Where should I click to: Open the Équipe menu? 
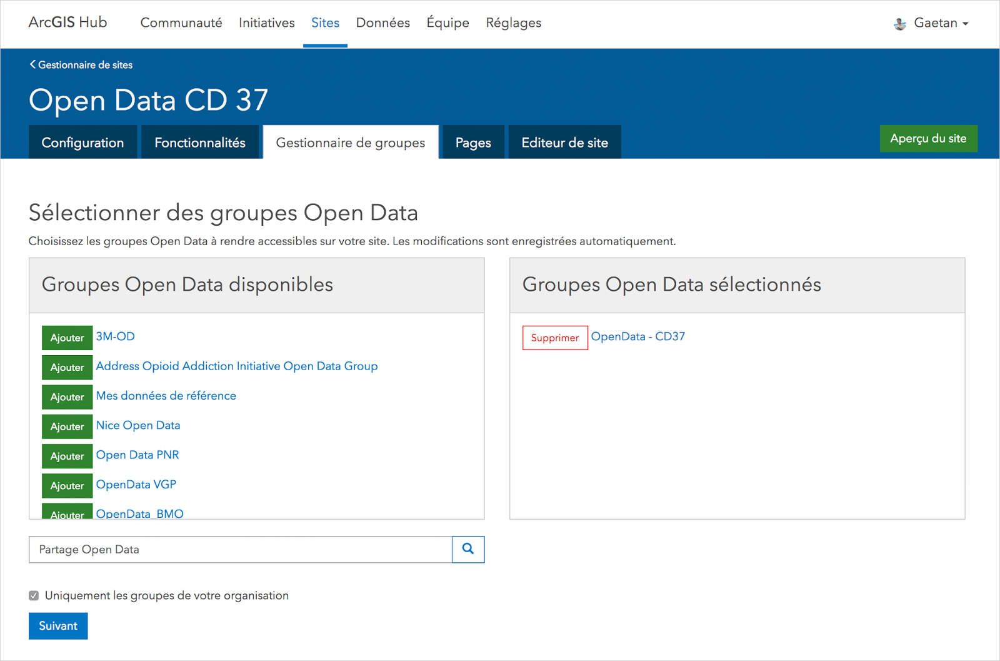point(448,23)
